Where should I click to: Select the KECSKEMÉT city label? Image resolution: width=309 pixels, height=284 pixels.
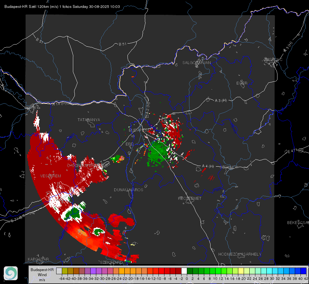click(190, 198)
